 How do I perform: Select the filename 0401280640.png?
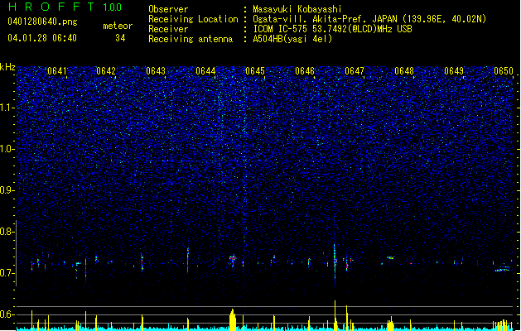point(42,22)
